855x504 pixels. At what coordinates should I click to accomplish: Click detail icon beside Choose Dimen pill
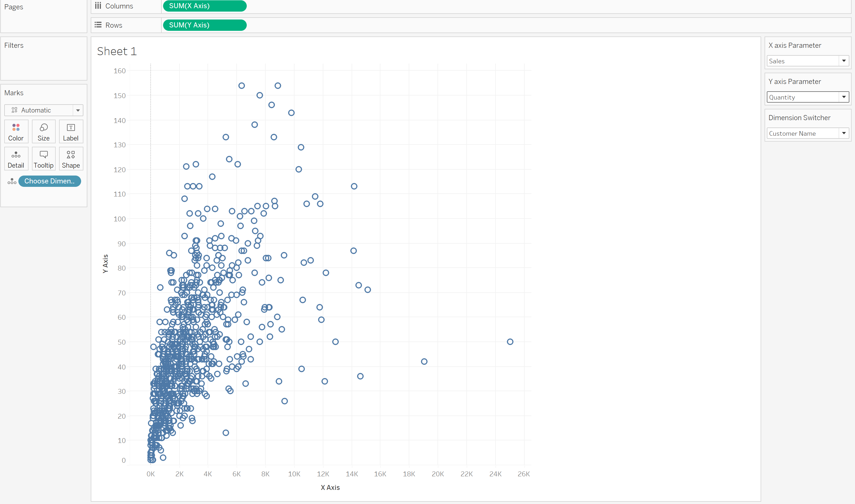tap(12, 181)
